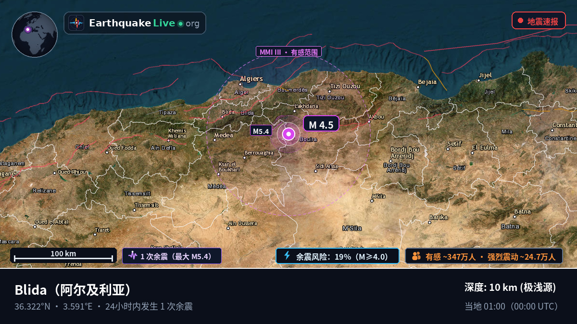Click the people icon beside 有感 ~347万人
Viewport: 577px width, 324px height.
(x=416, y=256)
